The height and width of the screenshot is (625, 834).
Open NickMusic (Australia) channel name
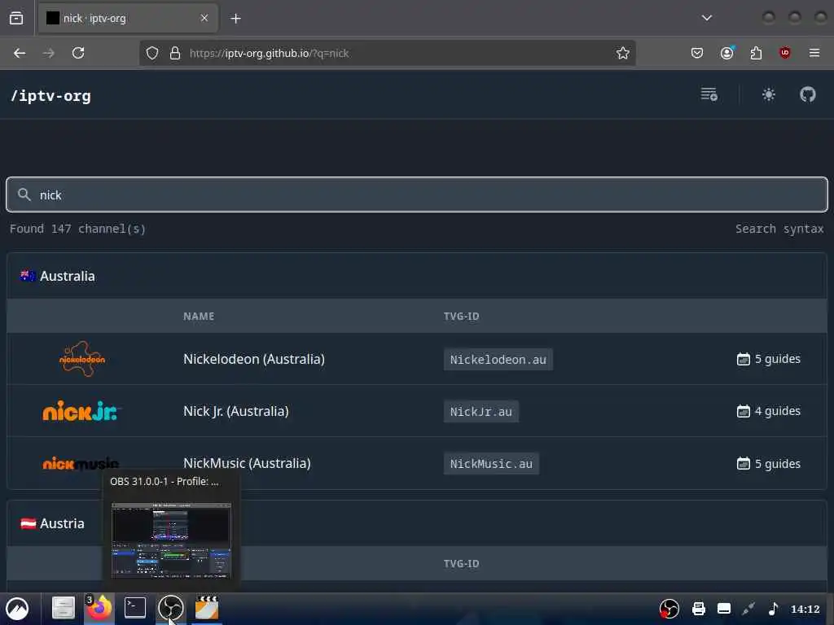tap(247, 463)
